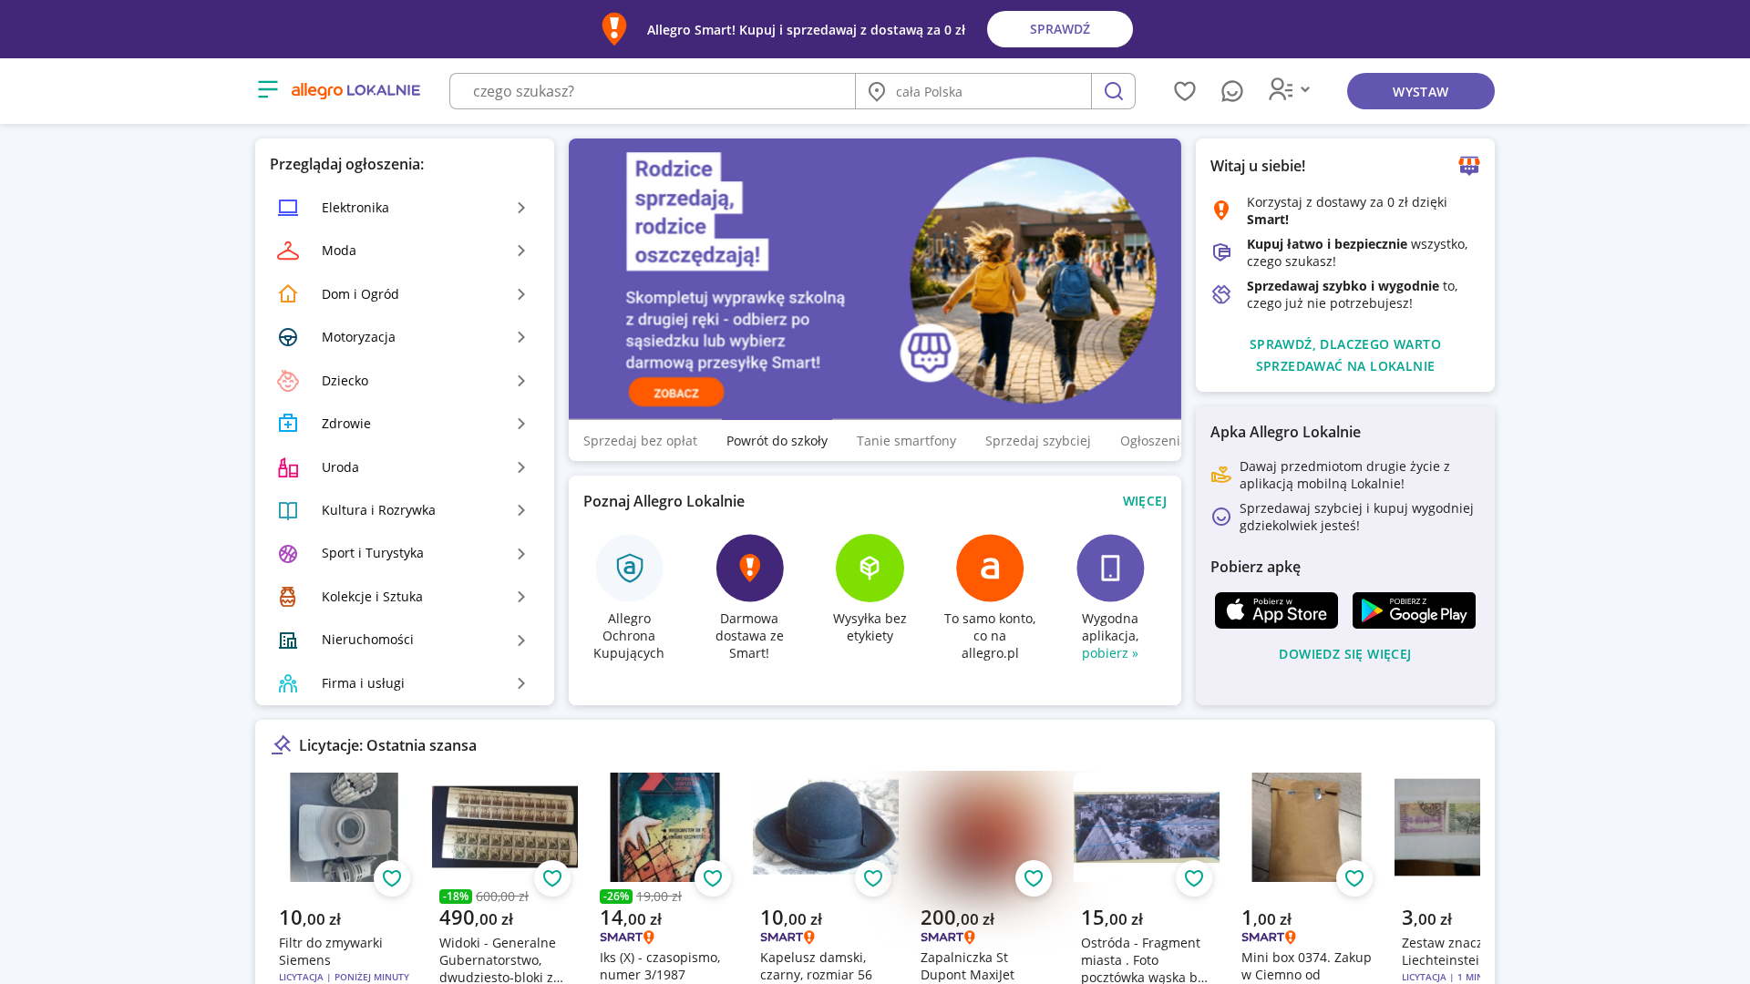
Task: Open the Kapelusz damski hat thumbnail
Action: (x=826, y=827)
